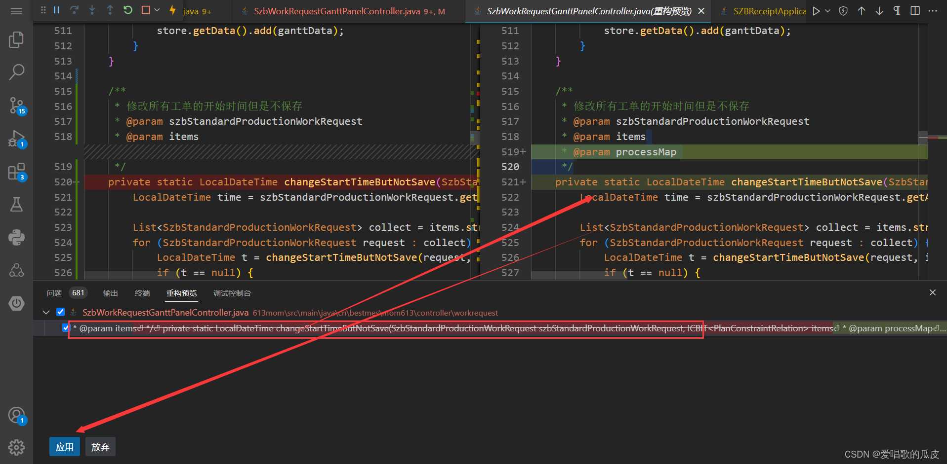The height and width of the screenshot is (464, 947).
Task: Open the Run and Debug view
Action: (16, 139)
